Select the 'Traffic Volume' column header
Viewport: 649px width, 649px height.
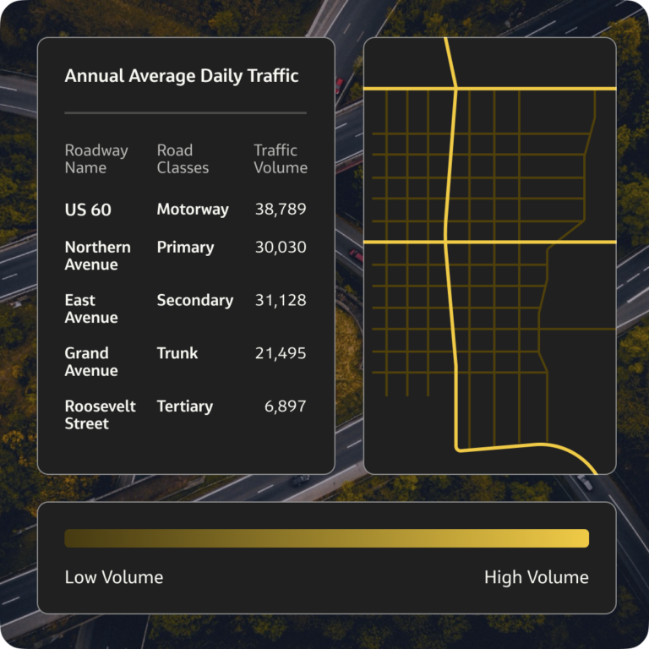tap(281, 159)
